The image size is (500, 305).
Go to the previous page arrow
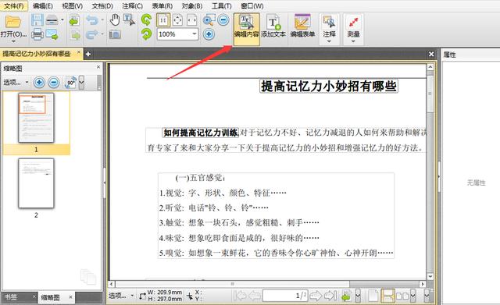tap(254, 296)
